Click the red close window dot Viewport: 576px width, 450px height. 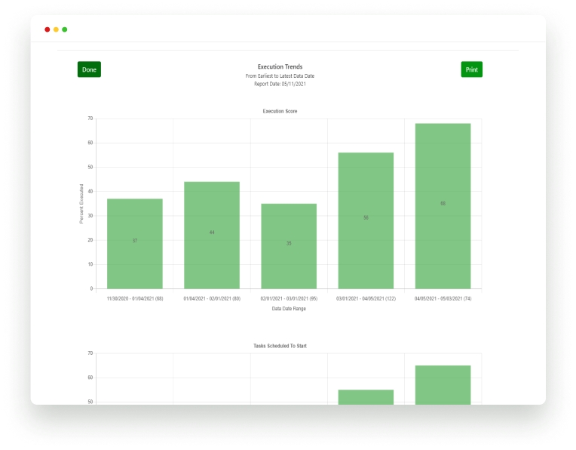(x=47, y=29)
